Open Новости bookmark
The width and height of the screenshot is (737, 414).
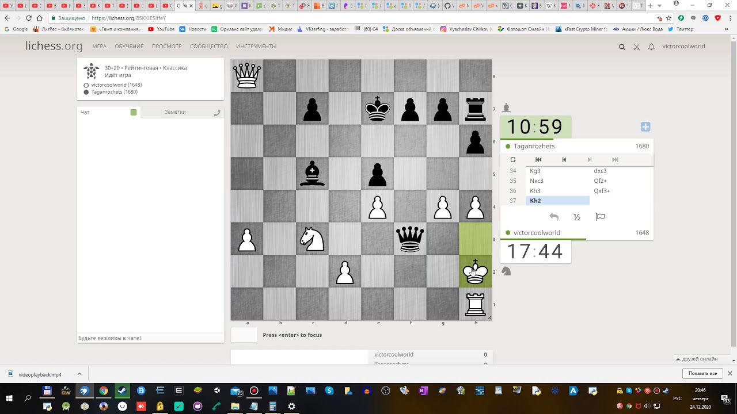tap(193, 29)
